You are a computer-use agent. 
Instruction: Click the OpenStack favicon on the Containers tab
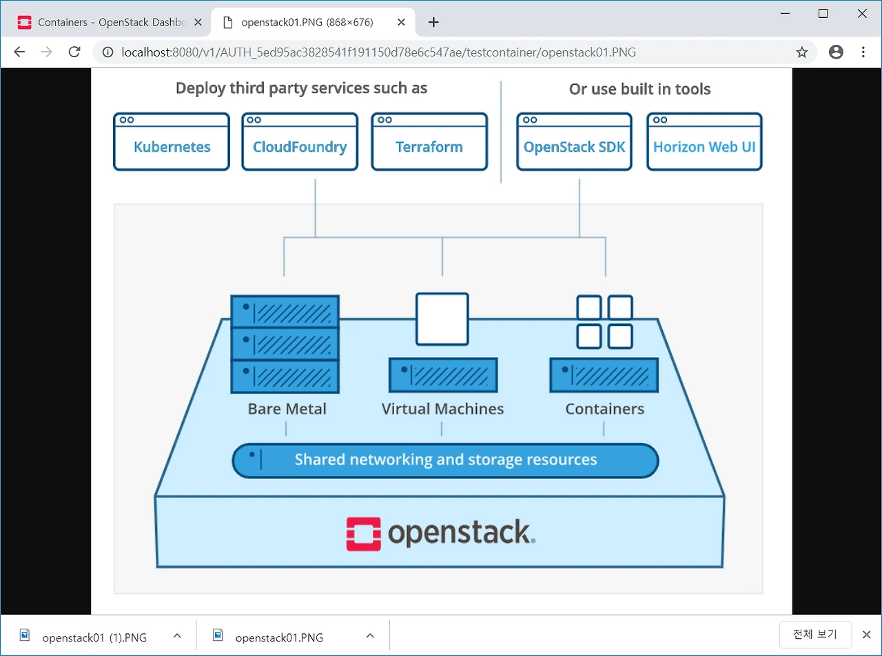point(24,22)
